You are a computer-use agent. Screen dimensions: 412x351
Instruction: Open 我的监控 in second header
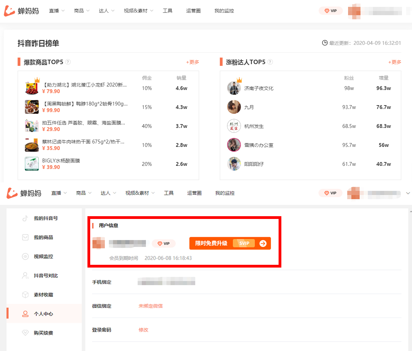pos(225,193)
